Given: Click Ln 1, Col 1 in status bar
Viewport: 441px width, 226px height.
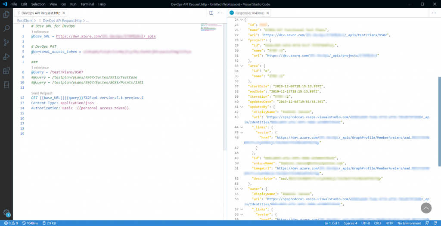Looking at the screenshot, I should tap(332, 223).
